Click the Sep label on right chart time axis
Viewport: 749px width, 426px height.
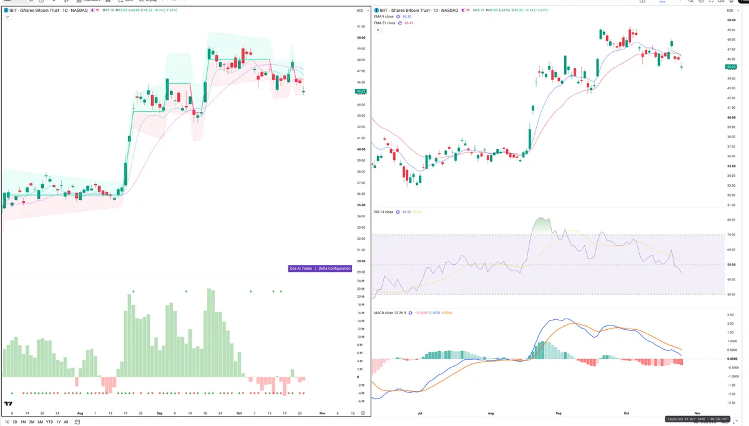pyautogui.click(x=559, y=413)
